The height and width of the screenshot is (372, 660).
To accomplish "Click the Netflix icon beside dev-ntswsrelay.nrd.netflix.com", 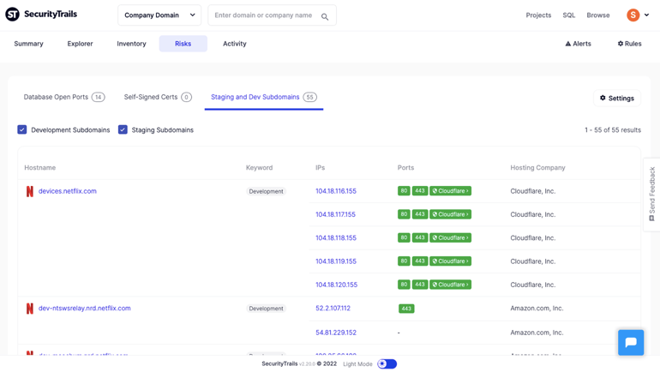I will coord(29,309).
